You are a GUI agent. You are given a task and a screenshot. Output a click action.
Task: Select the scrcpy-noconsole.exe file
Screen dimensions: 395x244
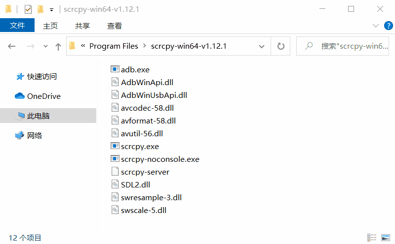tap(159, 159)
